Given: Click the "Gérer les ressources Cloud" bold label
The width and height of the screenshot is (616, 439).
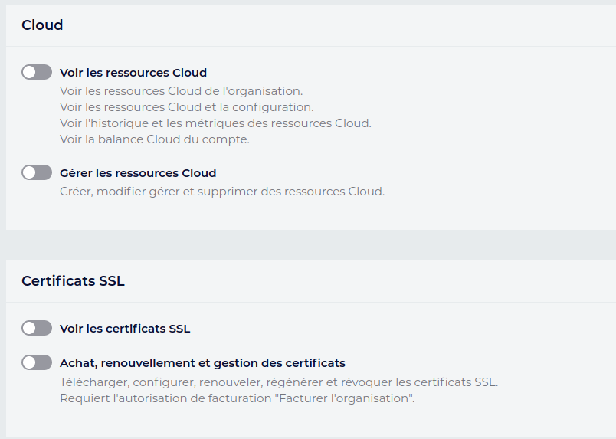Looking at the screenshot, I should 138,172.
